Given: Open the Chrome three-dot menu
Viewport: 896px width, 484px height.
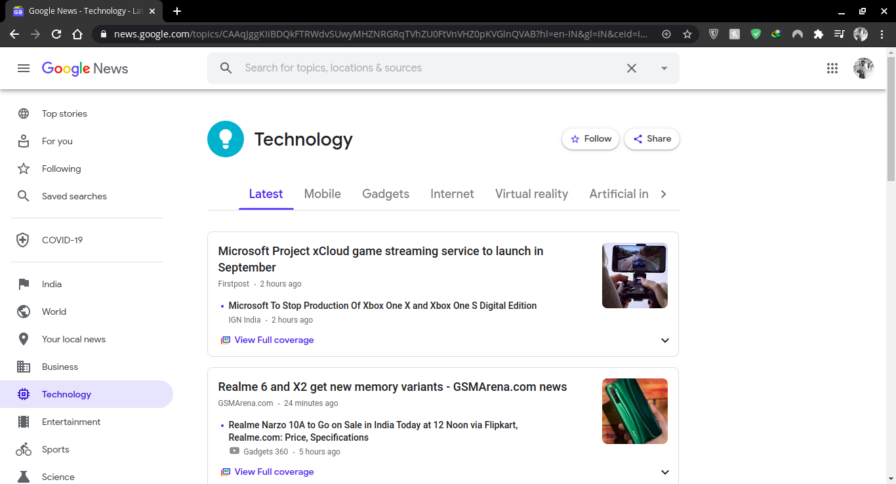Looking at the screenshot, I should pos(882,34).
